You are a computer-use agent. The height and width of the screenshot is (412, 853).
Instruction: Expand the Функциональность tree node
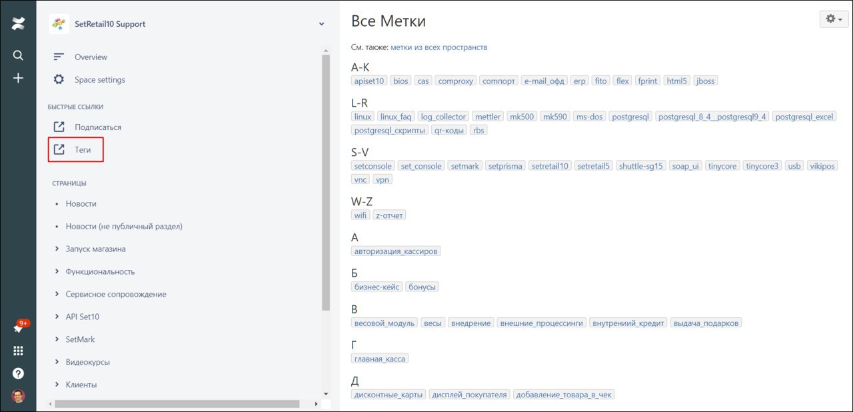(x=57, y=272)
